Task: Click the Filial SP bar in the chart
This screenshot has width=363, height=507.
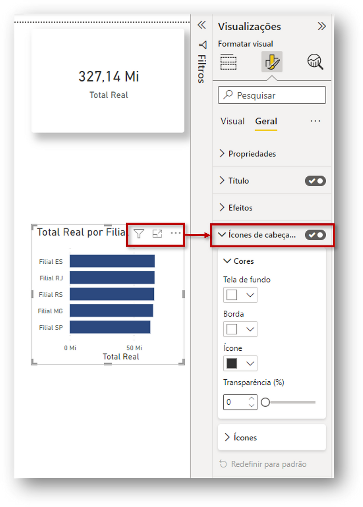Action: pyautogui.click(x=110, y=327)
